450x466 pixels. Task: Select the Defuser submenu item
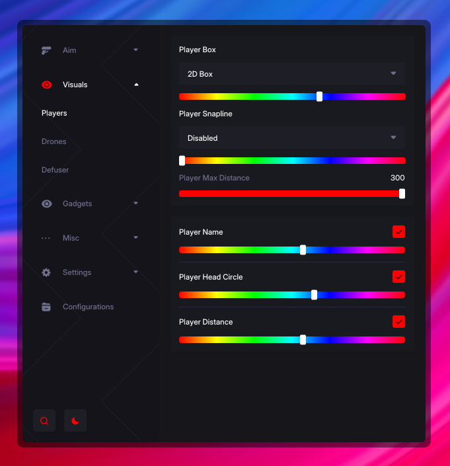pos(55,170)
